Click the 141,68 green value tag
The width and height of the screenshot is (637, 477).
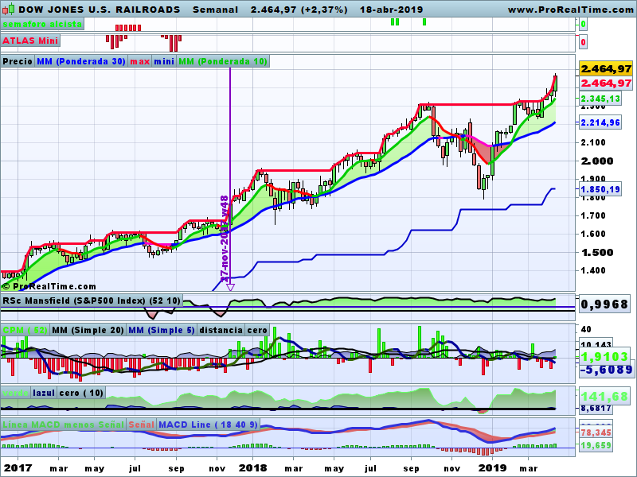604,396
